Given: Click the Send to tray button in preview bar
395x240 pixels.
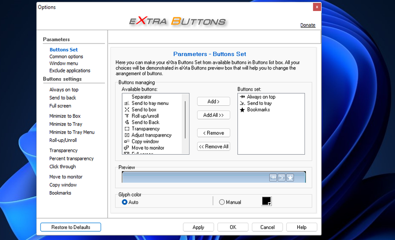Looking at the screenshot, I should point(282,178).
